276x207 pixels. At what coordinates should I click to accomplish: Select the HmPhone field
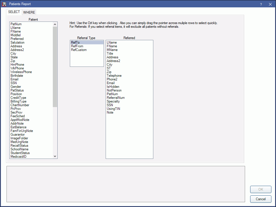pyautogui.click(x=31, y=65)
